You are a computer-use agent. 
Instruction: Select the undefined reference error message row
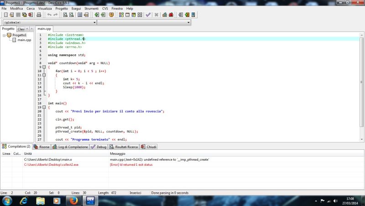(x=182, y=159)
